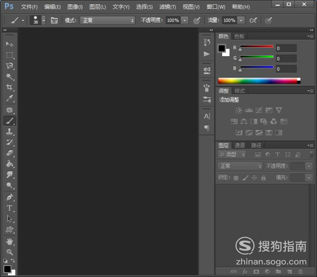Switch to the Paths tab
Viewport: 317px width, 277px height.
click(256, 145)
